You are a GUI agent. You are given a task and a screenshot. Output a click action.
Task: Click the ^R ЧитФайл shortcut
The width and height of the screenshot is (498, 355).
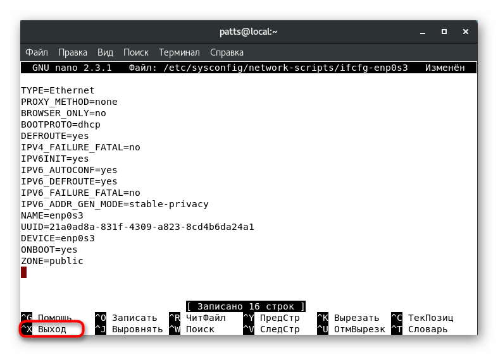(x=197, y=318)
